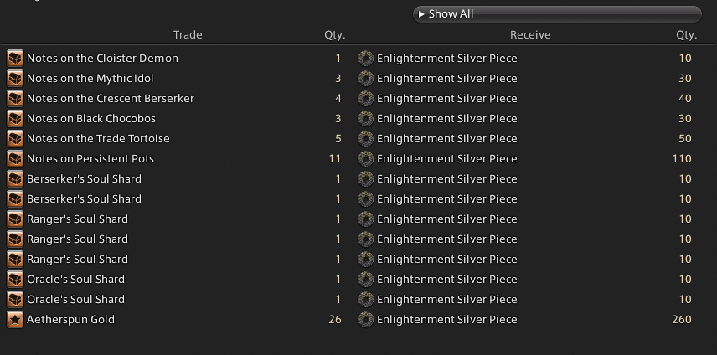Click the silver piece icon in Trade Tortoise row
The width and height of the screenshot is (717, 355).
click(365, 139)
